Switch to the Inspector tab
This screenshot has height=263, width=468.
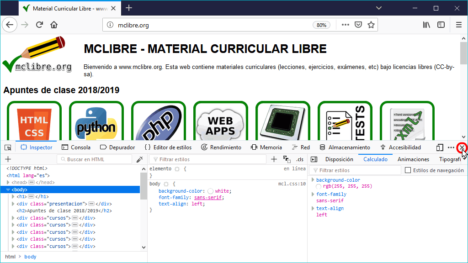click(37, 147)
